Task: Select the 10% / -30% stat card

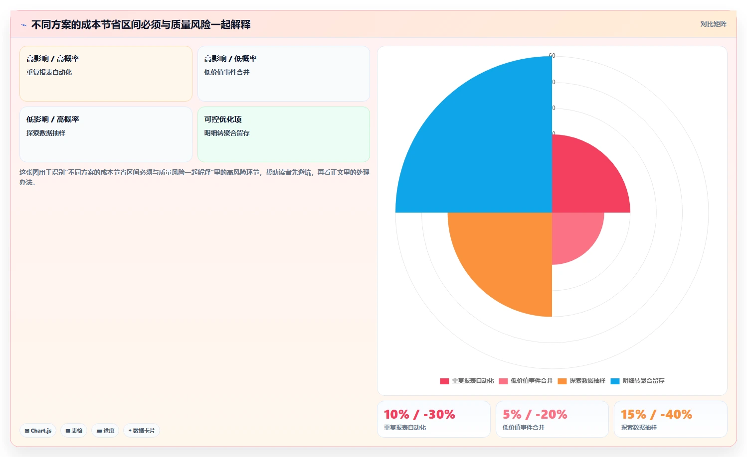Action: 434,419
